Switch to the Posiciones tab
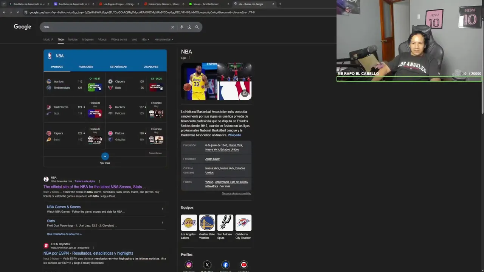 pos(86,67)
